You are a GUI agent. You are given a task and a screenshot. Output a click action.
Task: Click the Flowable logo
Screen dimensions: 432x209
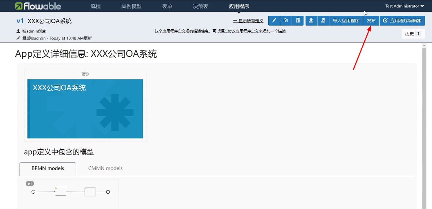point(38,6)
